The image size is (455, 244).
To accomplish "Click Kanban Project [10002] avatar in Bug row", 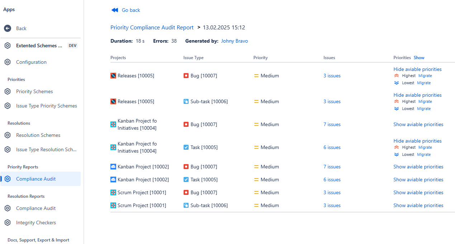I will tap(113, 167).
